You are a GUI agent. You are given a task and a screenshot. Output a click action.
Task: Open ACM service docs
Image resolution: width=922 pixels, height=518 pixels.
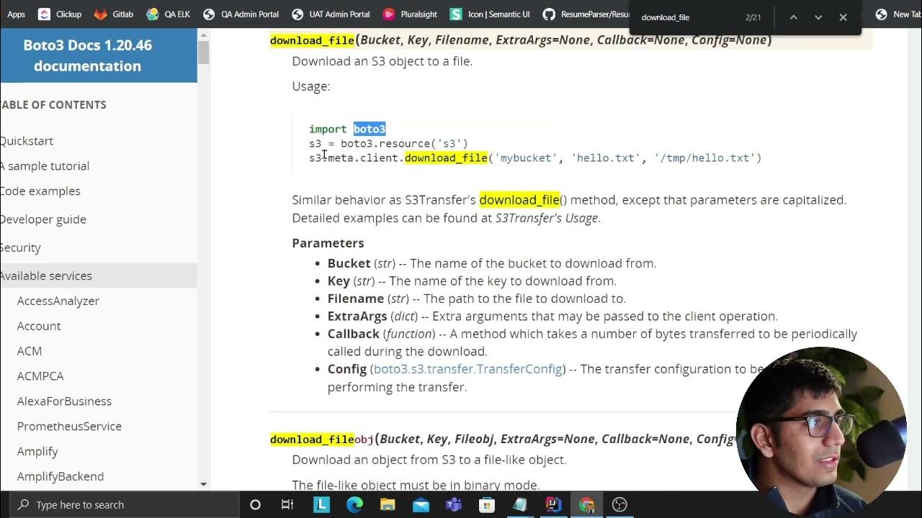(30, 351)
